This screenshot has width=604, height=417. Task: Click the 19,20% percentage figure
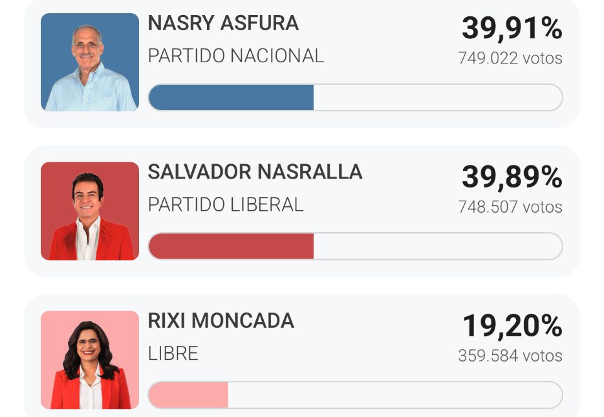[x=512, y=326]
